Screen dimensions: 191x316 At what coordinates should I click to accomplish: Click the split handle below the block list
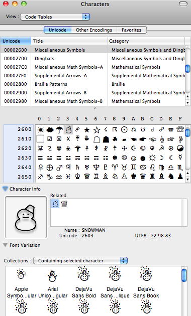[95, 108]
